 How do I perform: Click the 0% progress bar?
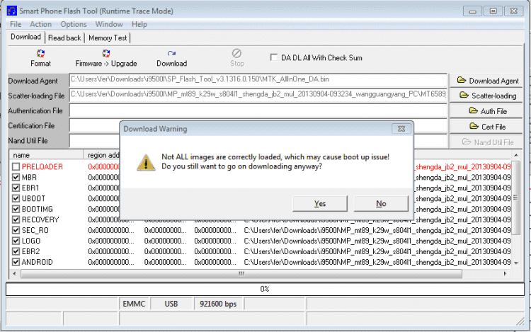coord(265,289)
